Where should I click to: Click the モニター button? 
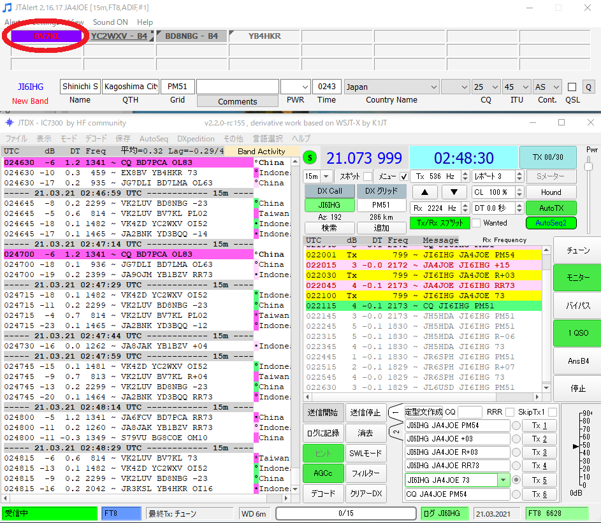577,277
